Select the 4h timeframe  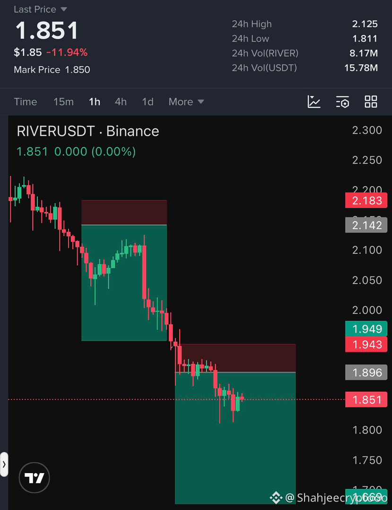coord(121,102)
